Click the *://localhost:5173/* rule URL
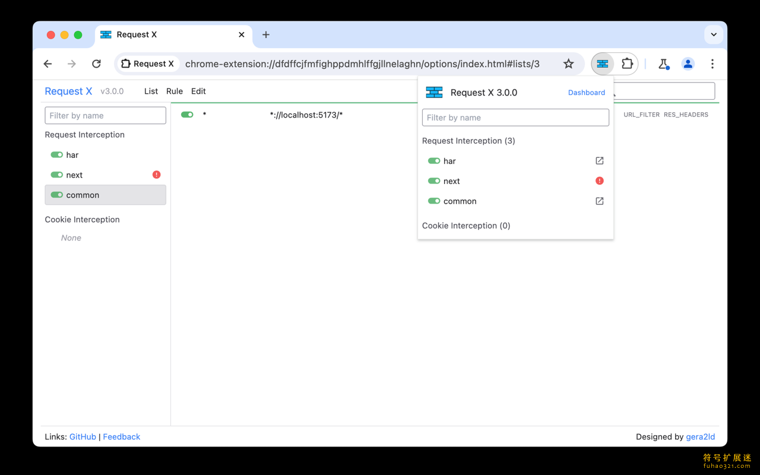Viewport: 760px width, 475px height. 306,115
